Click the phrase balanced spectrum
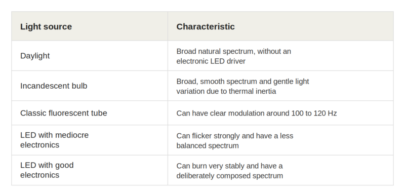The height and width of the screenshot is (191, 405). pyautogui.click(x=208, y=146)
